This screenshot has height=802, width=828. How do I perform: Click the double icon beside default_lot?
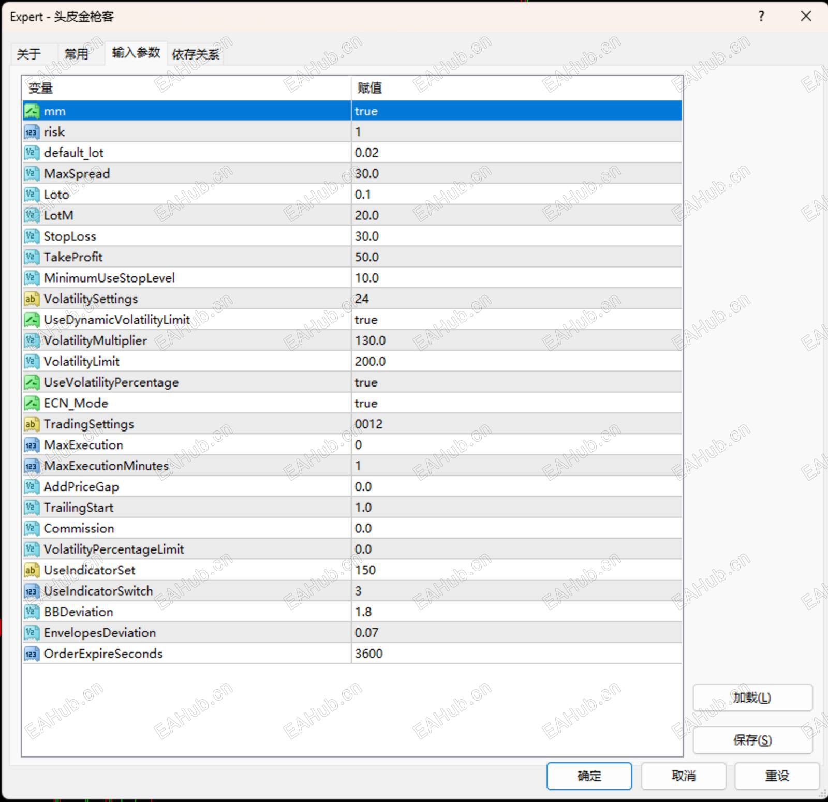point(32,153)
